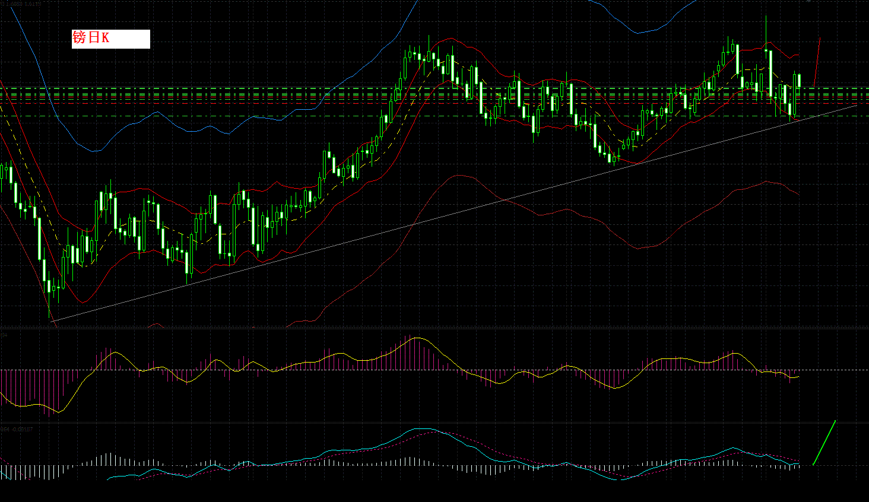Screen dimensions: 869x502
Task: Select the red "镑日K" text label
Action: coord(91,38)
